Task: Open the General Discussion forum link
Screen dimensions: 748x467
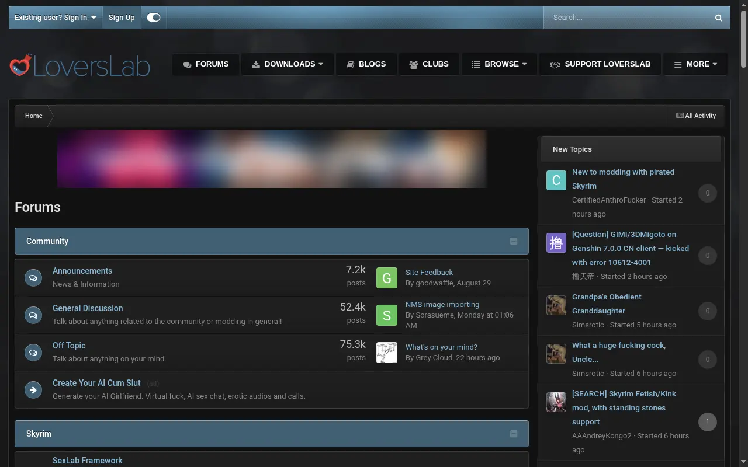Action: (88, 308)
